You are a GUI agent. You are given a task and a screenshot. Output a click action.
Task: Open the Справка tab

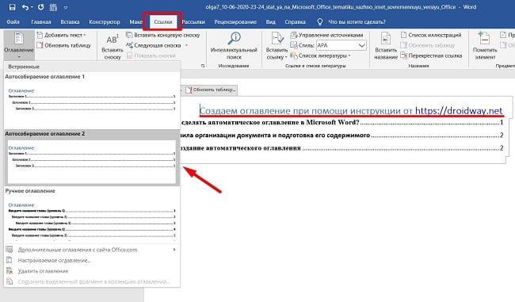295,22
